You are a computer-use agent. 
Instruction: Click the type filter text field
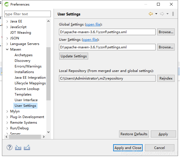(28, 14)
